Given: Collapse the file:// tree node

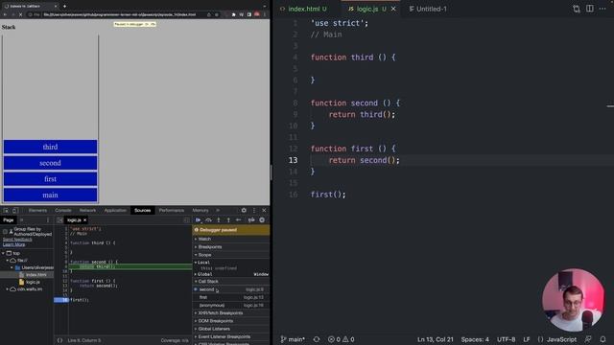Looking at the screenshot, I should tap(7, 261).
